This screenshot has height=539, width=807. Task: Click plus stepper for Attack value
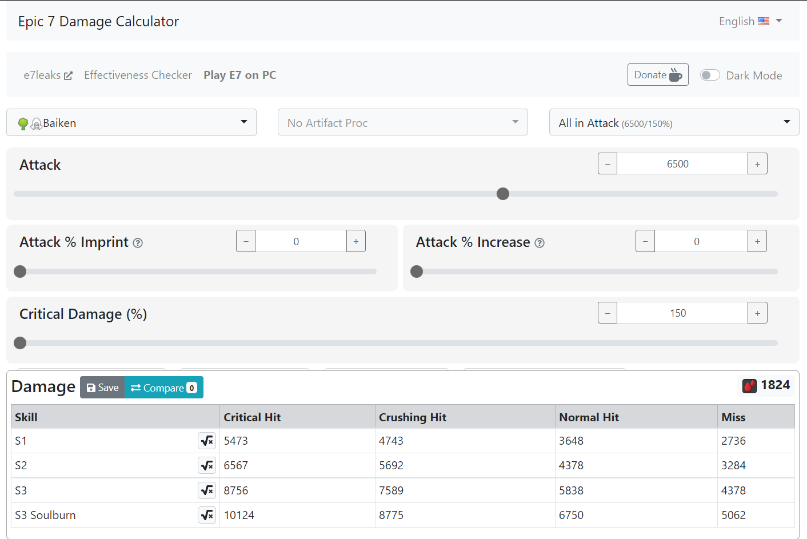757,164
